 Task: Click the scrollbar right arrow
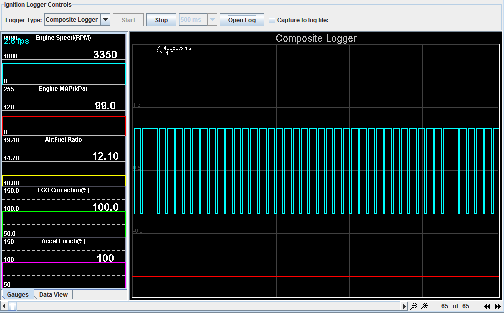(x=404, y=306)
